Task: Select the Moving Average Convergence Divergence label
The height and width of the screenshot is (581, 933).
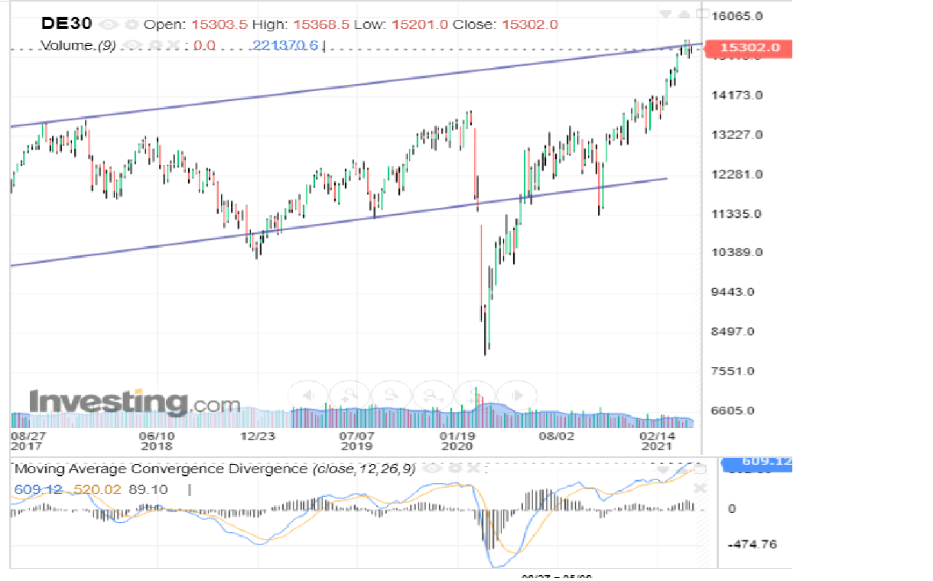Action: tap(162, 469)
